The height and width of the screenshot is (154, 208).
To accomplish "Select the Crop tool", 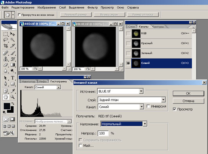I will coord(5,45).
